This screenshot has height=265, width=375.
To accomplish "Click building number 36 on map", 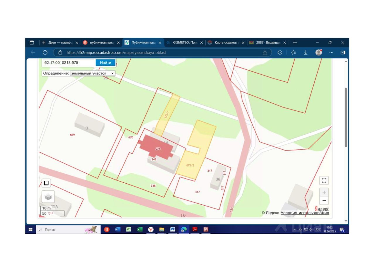I will (218, 179).
